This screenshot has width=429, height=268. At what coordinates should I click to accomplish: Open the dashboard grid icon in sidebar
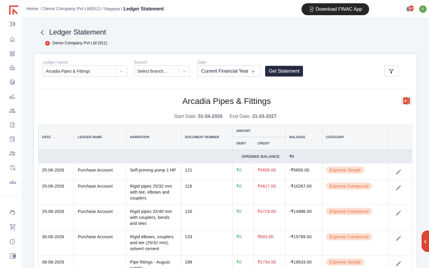[12, 54]
